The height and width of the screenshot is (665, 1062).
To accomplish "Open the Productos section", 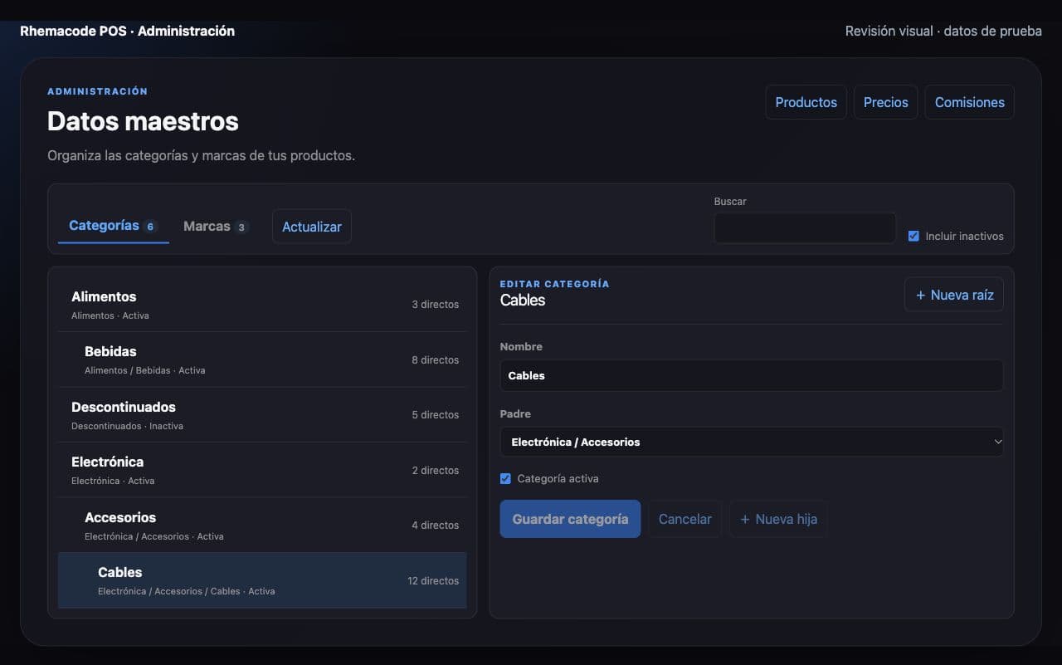I will [x=806, y=102].
